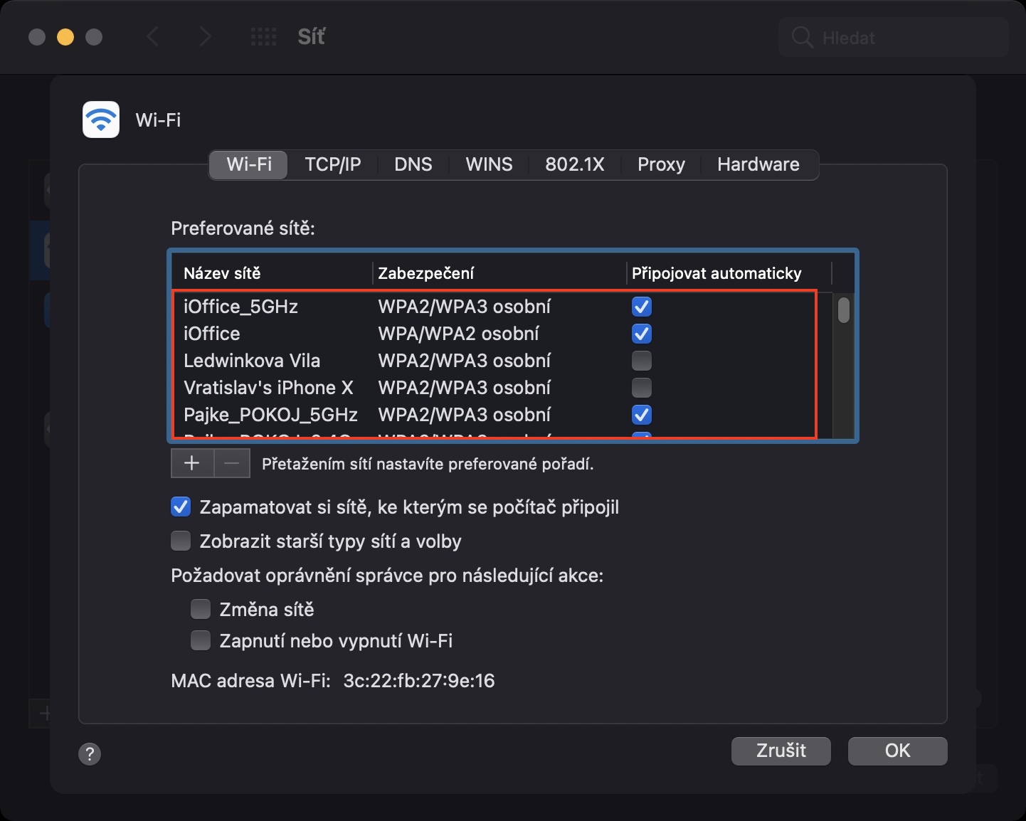The width and height of the screenshot is (1026, 821).
Task: Click the show all preferences grid icon
Action: pyautogui.click(x=263, y=37)
